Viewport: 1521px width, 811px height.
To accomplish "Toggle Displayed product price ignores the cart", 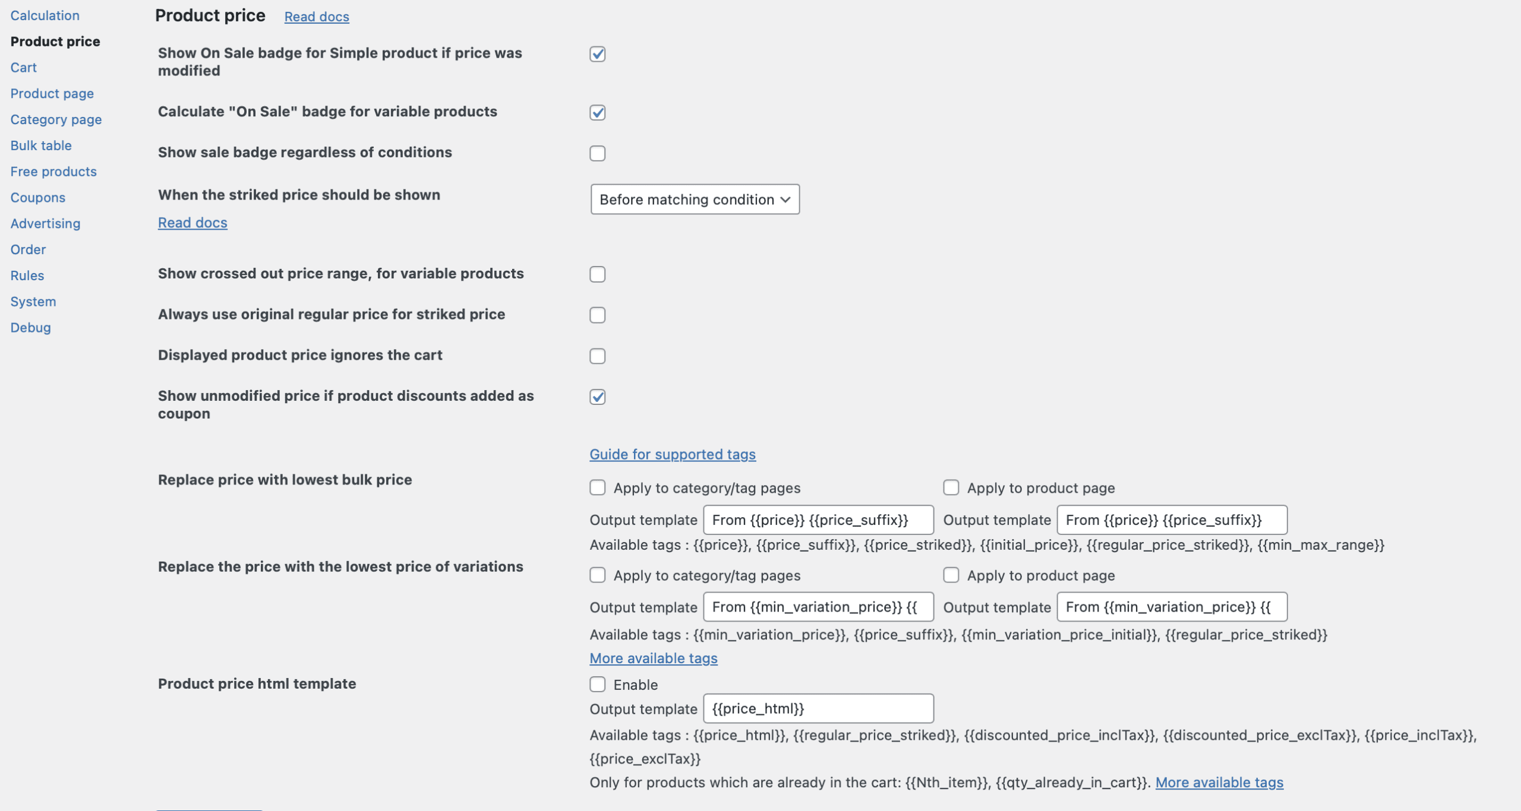I will tap(597, 356).
